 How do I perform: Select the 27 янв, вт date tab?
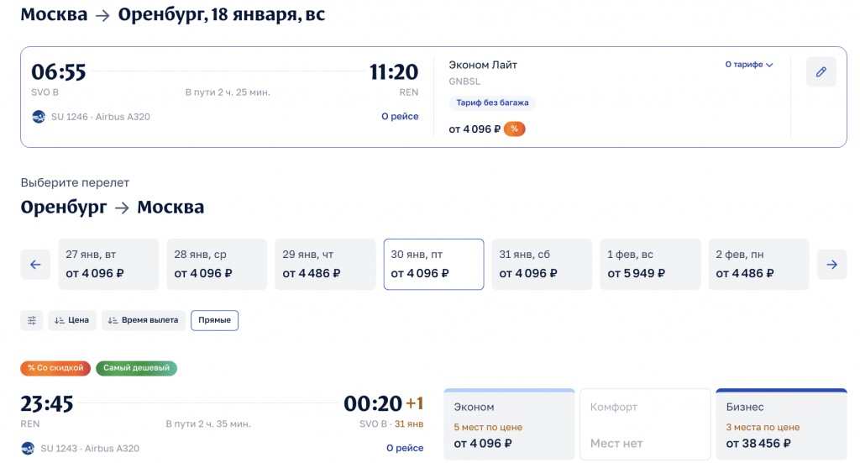[x=108, y=265]
